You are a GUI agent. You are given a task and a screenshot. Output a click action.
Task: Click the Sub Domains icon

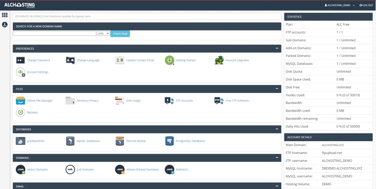(70, 170)
